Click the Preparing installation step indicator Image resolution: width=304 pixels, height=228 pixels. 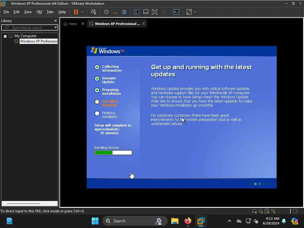tap(97, 90)
